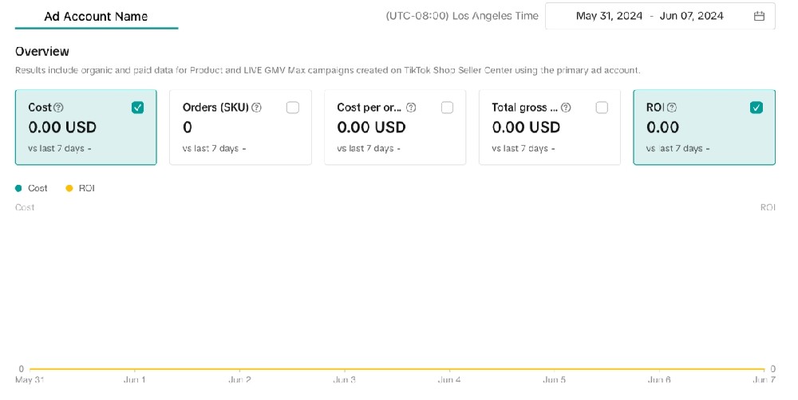Click the Cost help question-mark icon

tap(58, 108)
